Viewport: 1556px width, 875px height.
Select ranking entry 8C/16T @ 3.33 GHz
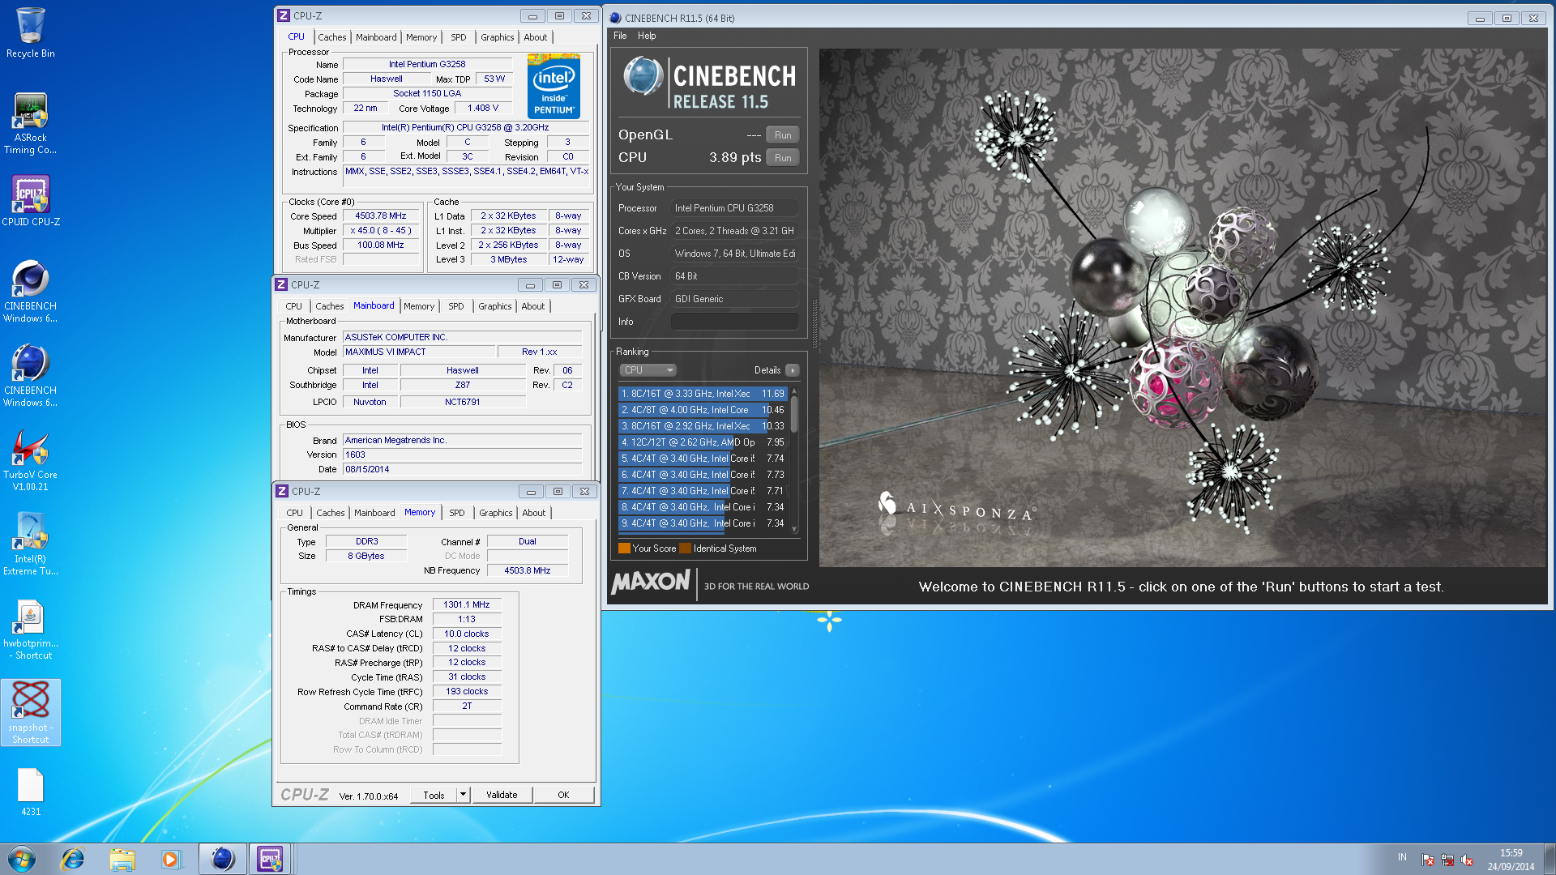point(703,394)
